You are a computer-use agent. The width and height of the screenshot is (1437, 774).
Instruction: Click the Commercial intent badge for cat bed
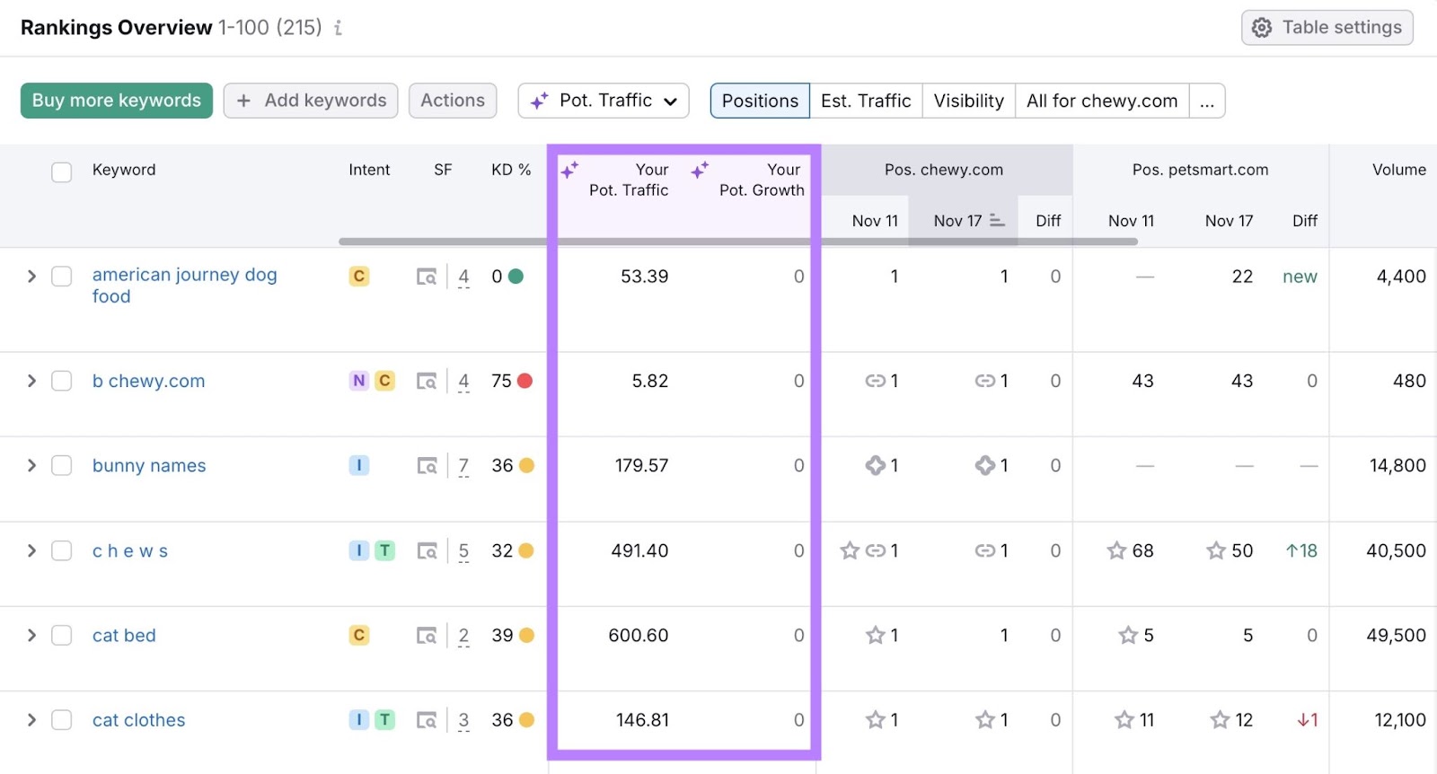pyautogui.click(x=359, y=635)
